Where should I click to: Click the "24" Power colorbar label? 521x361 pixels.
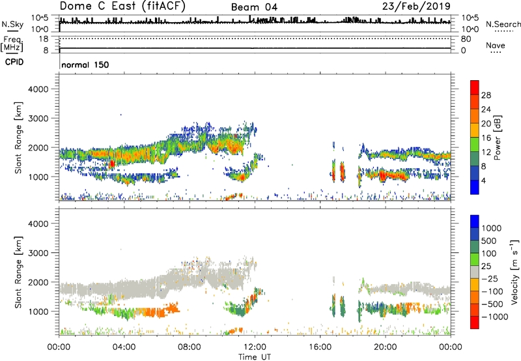pyautogui.click(x=486, y=109)
